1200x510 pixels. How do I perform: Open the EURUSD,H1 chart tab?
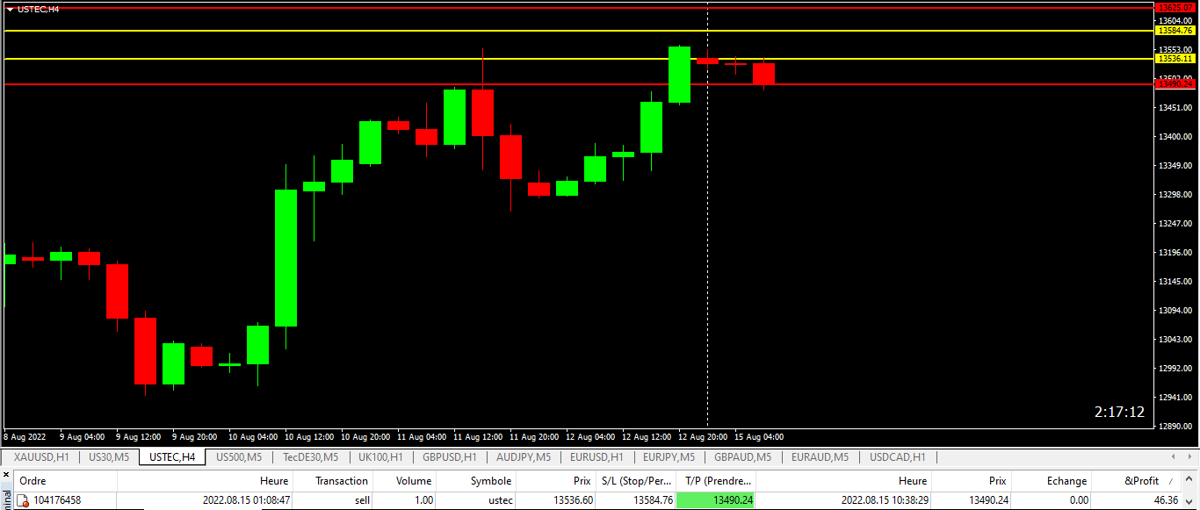(x=597, y=457)
